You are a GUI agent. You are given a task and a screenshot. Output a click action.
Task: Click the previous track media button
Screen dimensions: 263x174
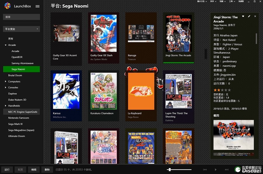click(x=205, y=169)
